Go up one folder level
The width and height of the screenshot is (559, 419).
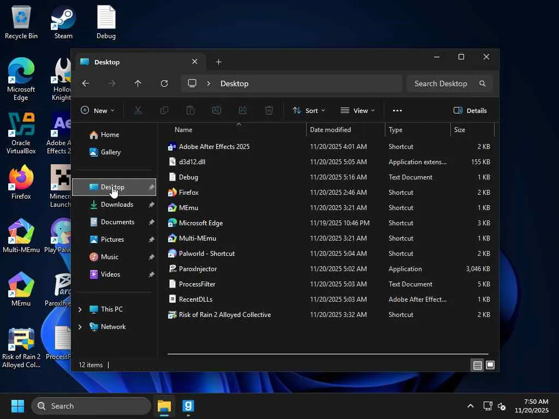pos(138,83)
